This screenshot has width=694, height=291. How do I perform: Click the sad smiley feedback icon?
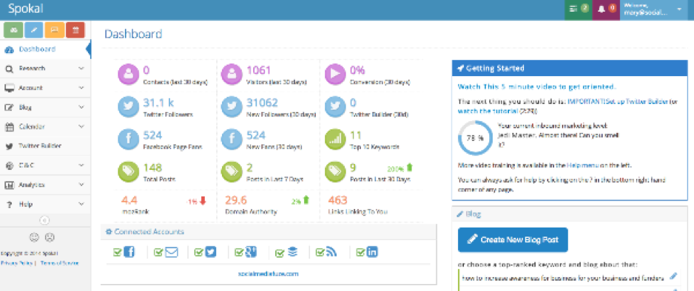click(50, 237)
